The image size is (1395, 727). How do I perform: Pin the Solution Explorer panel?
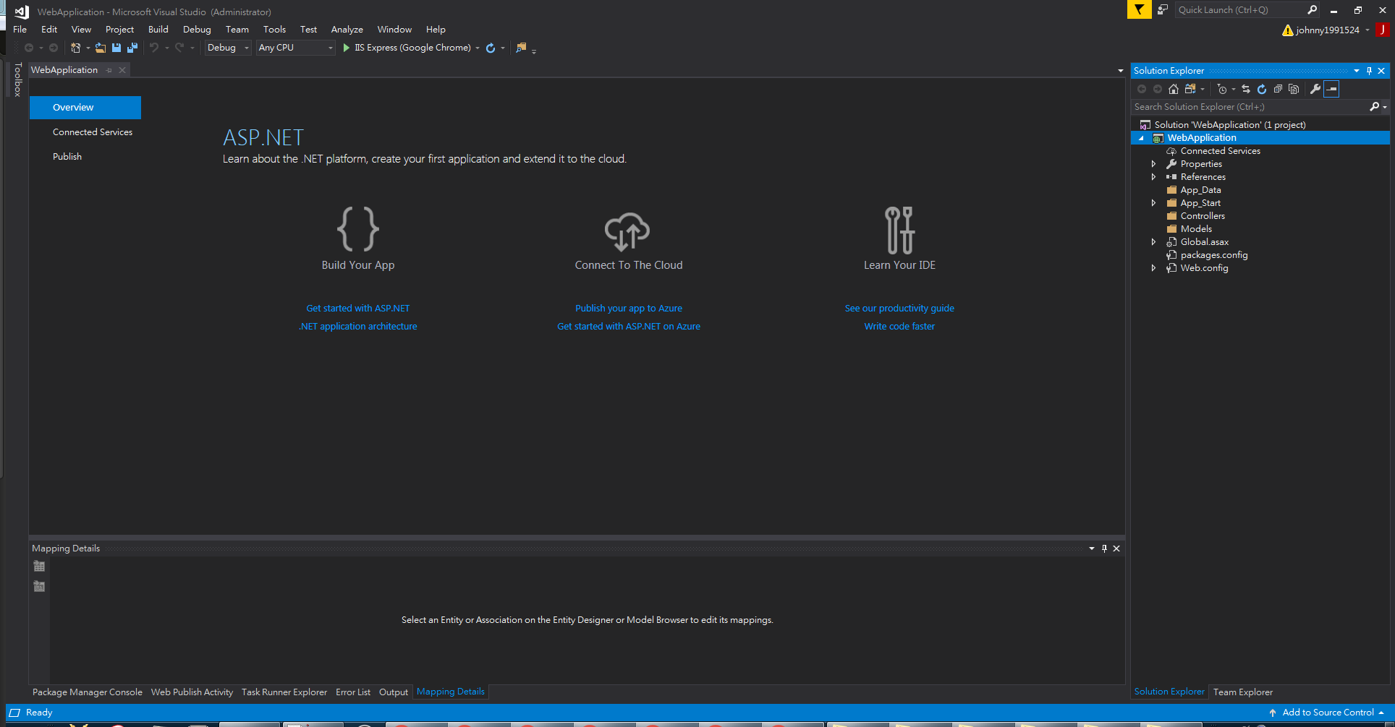coord(1369,71)
